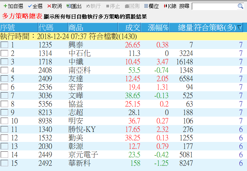This screenshot has height=171, width=247.
Task: Sort by the 漲幅% column header
Action: point(158,28)
